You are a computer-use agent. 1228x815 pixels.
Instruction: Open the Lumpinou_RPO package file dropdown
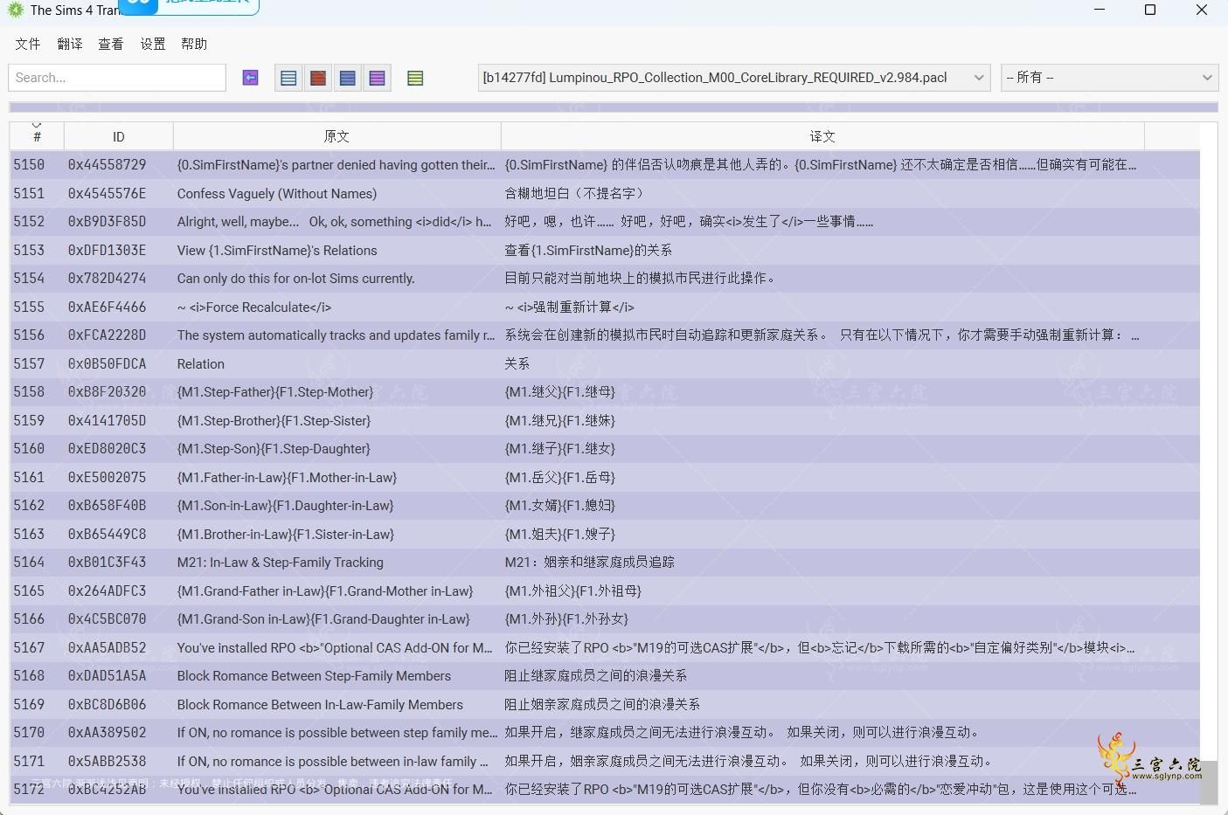[734, 78]
